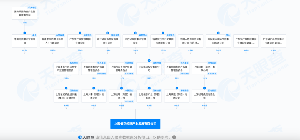300x140 pixels.
Task: Open 上海市长宁区国有资产监督管理委员会 card
Action: [x=66, y=68]
